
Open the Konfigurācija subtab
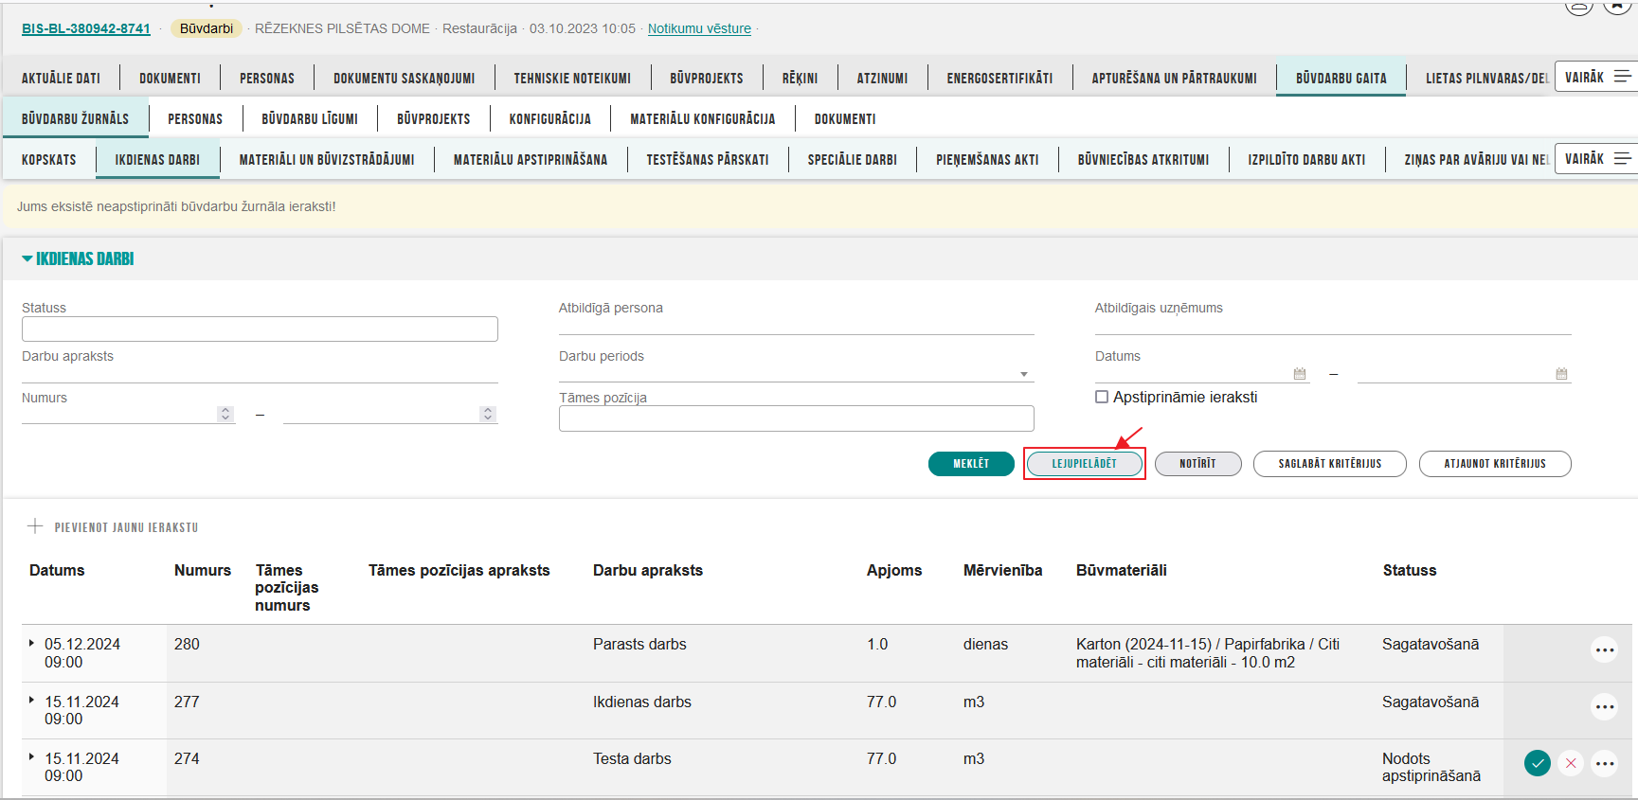click(x=549, y=118)
